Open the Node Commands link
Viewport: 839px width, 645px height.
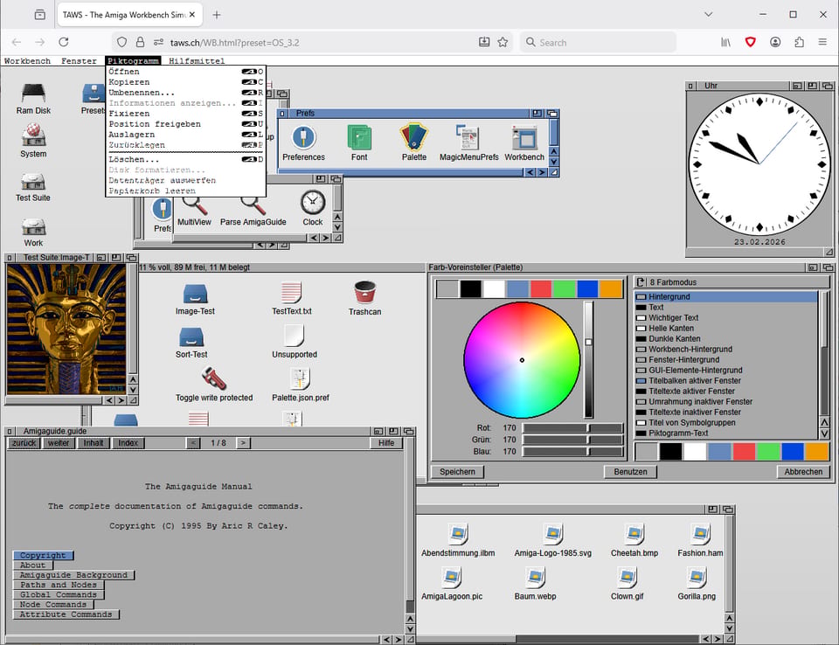53,605
